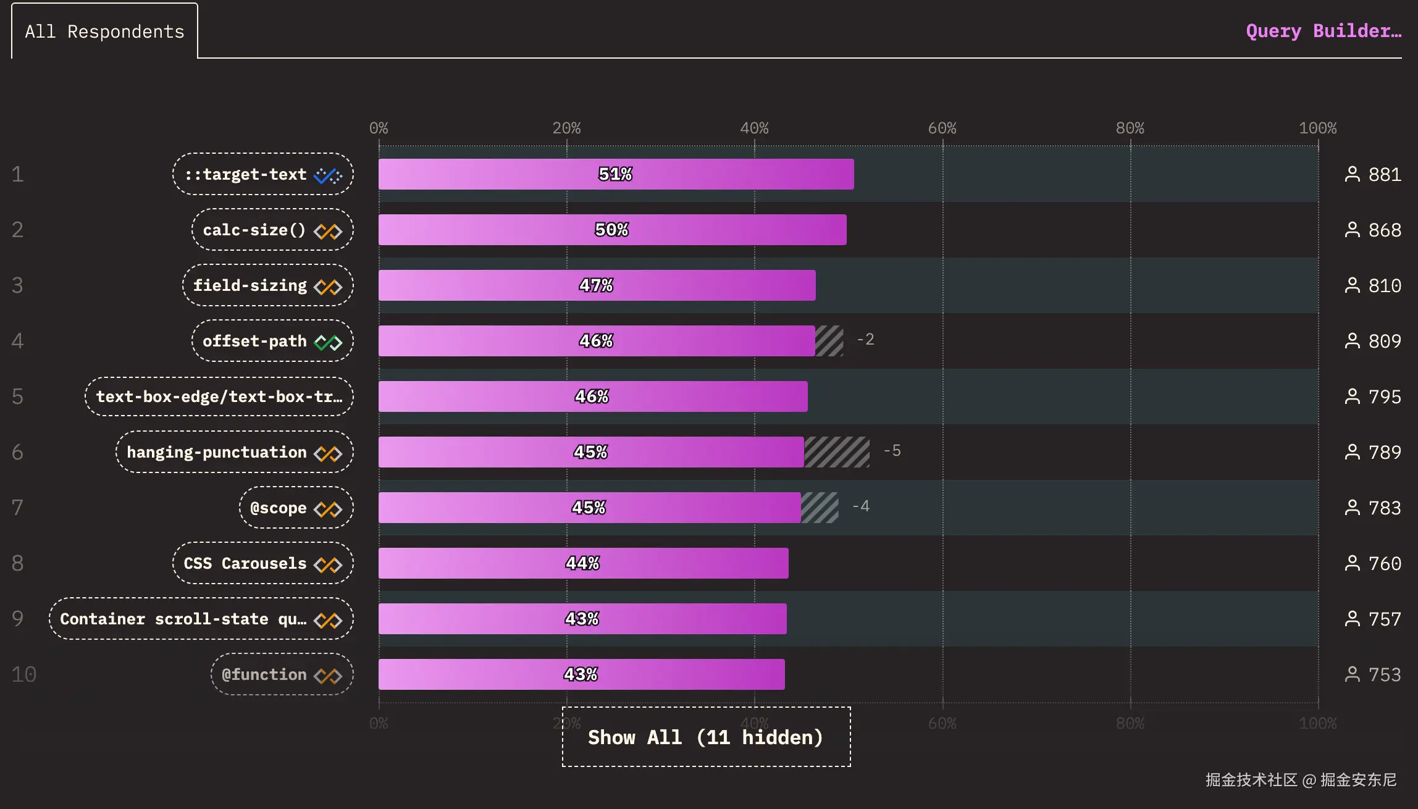Click the Container scroll-state queries label

183,619
